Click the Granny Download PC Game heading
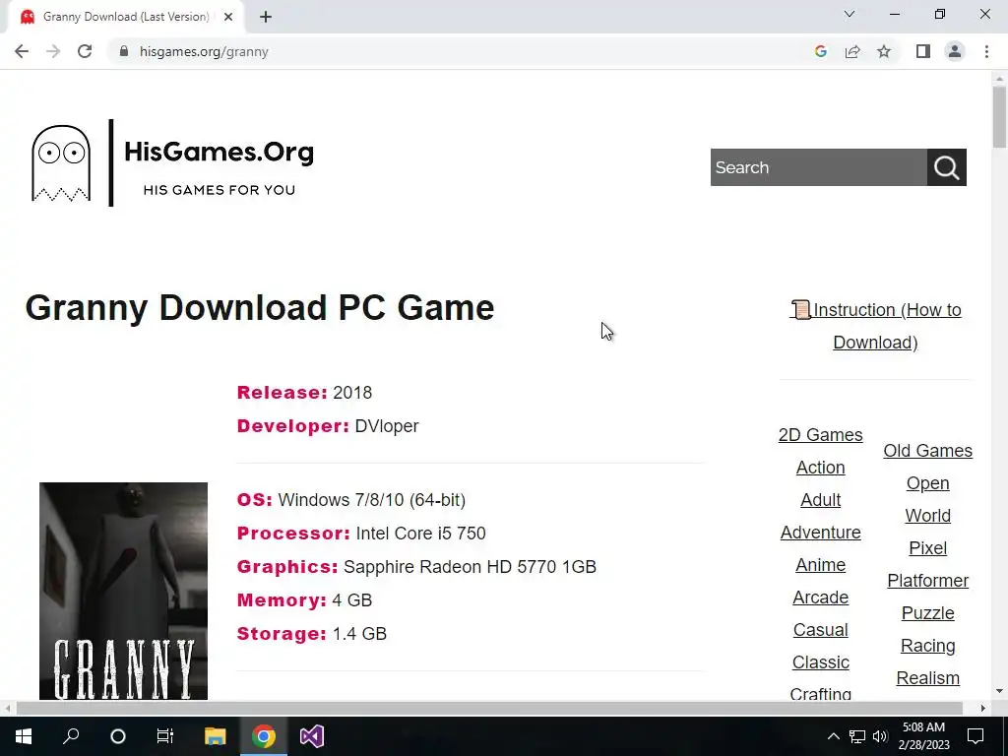The image size is (1008, 756). pos(260,308)
